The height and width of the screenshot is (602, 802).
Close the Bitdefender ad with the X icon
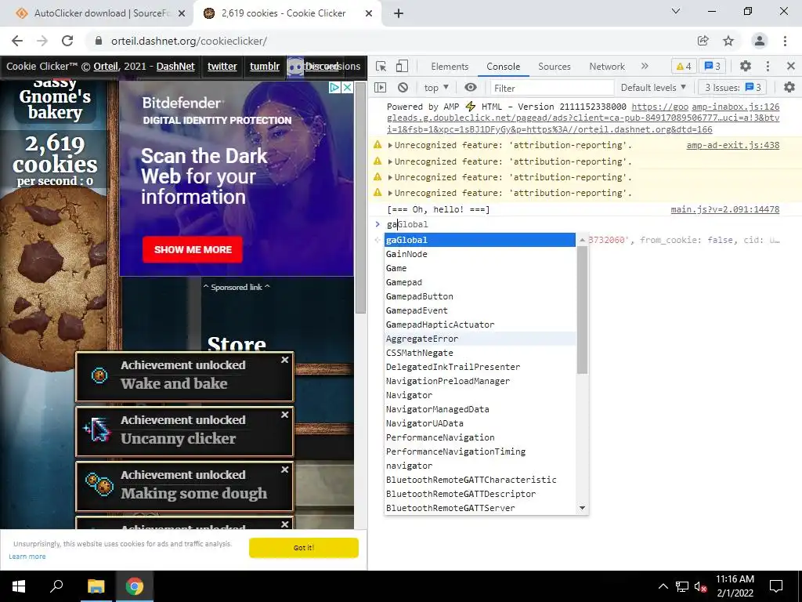click(x=347, y=88)
